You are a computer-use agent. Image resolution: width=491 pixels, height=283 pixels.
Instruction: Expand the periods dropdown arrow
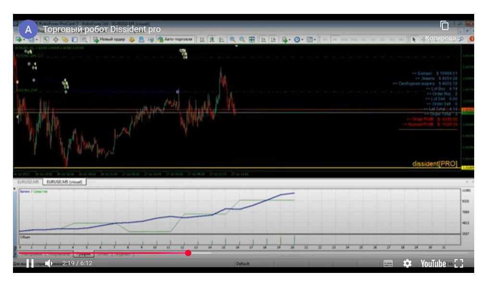(x=302, y=40)
